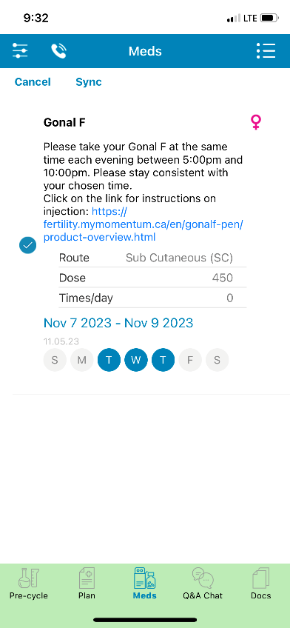
Task: Toggle the Monday day circle
Action: [81, 360]
